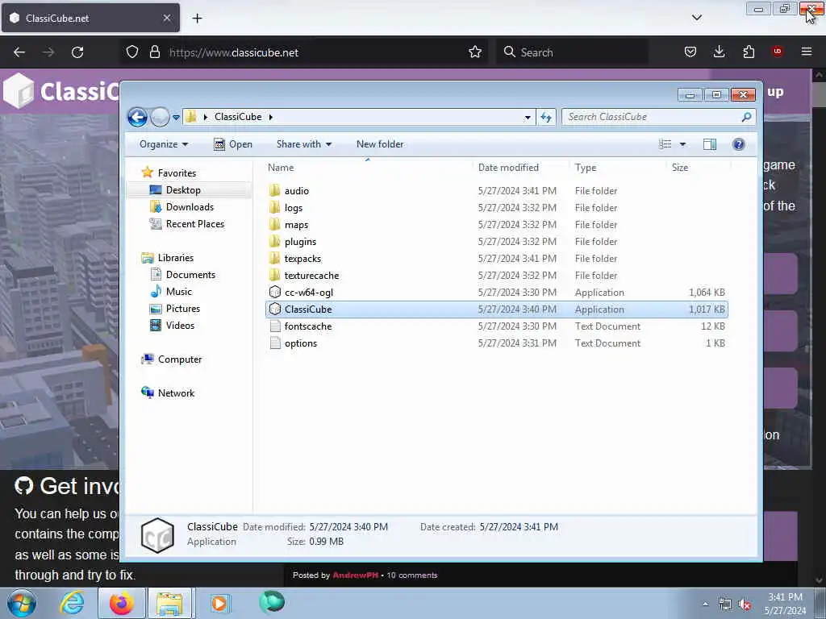The image size is (826, 619).
Task: Open the Organize menu
Action: click(x=163, y=144)
